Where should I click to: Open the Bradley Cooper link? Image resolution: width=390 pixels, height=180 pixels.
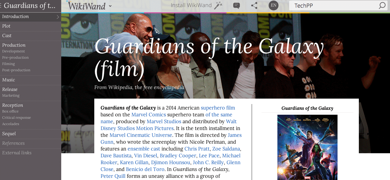(178, 155)
